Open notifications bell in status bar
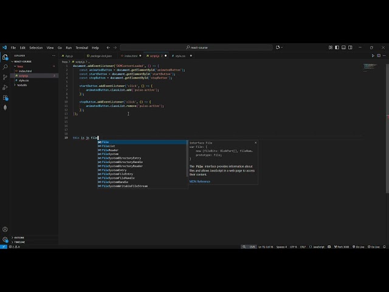389x292 pixels. pyautogui.click(x=384, y=247)
